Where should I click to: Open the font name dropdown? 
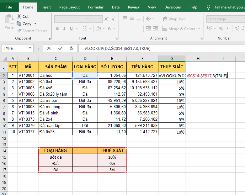[87, 19]
